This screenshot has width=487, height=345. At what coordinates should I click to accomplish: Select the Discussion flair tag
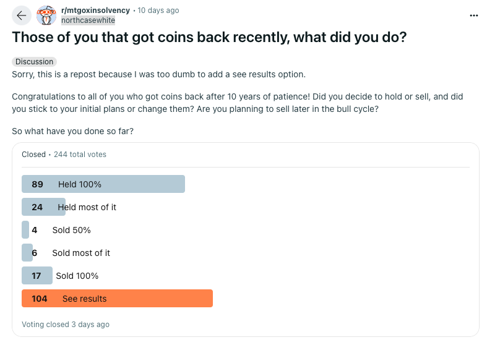pyautogui.click(x=34, y=62)
